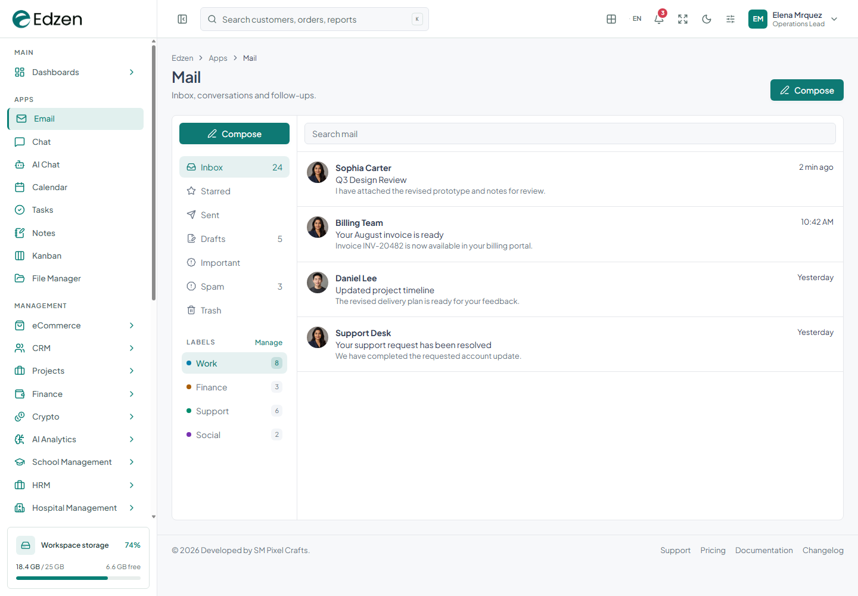Select the Support label
This screenshot has height=596, width=858.
click(x=234, y=411)
